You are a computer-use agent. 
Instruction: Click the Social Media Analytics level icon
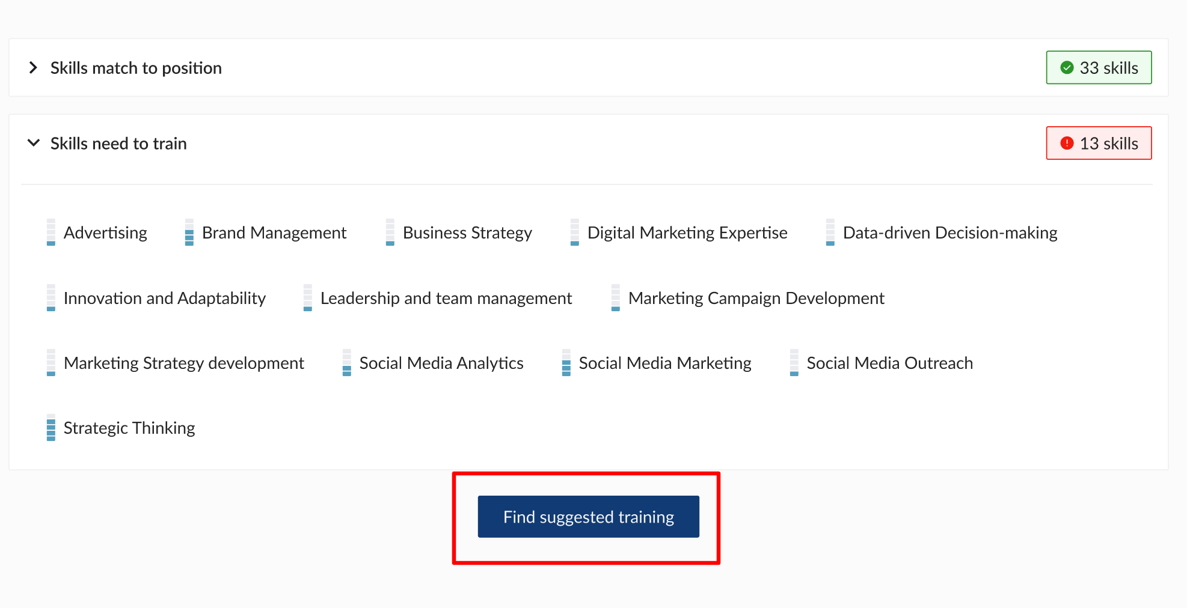coord(347,363)
